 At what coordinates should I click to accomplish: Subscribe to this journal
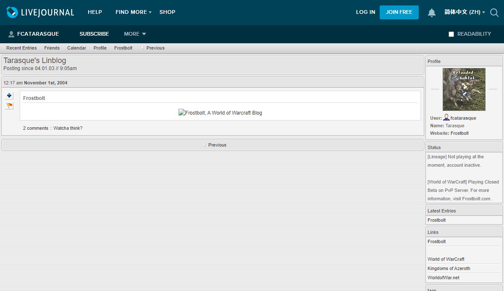94,34
